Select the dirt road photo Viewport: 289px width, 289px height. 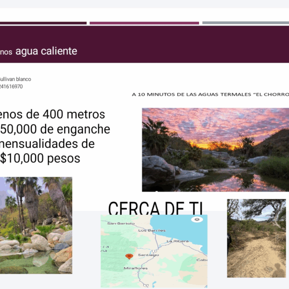point(256,238)
